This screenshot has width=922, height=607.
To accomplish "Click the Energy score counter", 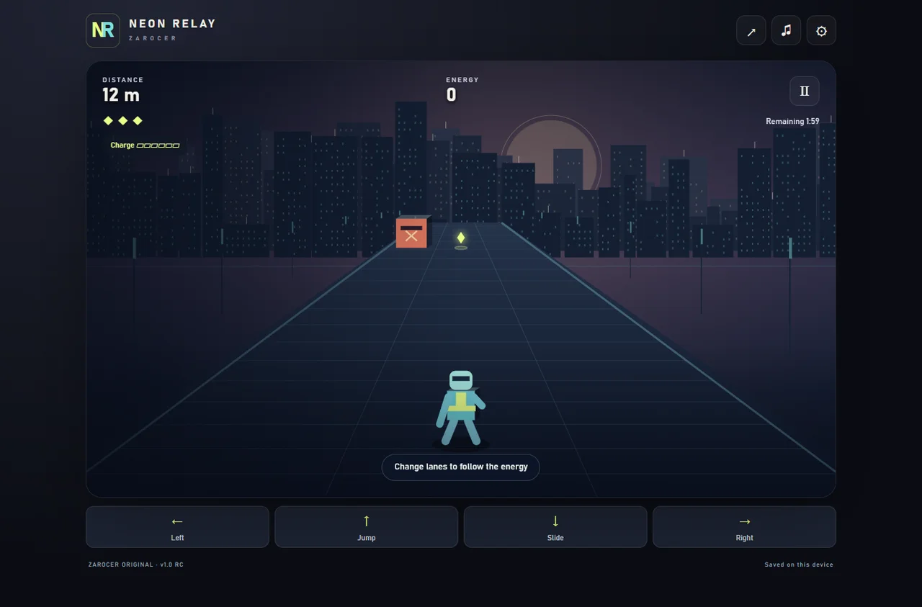I will 452,95.
